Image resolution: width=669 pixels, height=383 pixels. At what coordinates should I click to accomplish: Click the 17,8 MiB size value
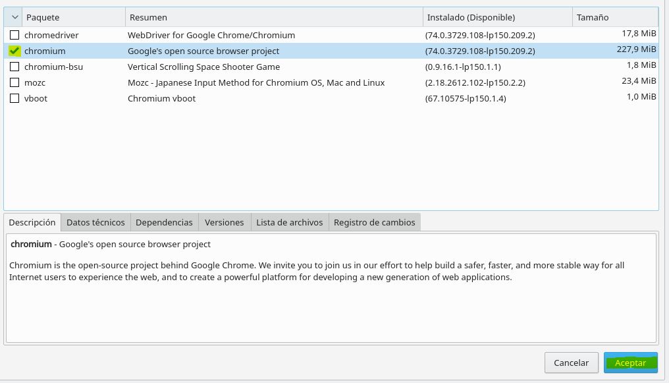[639, 34]
